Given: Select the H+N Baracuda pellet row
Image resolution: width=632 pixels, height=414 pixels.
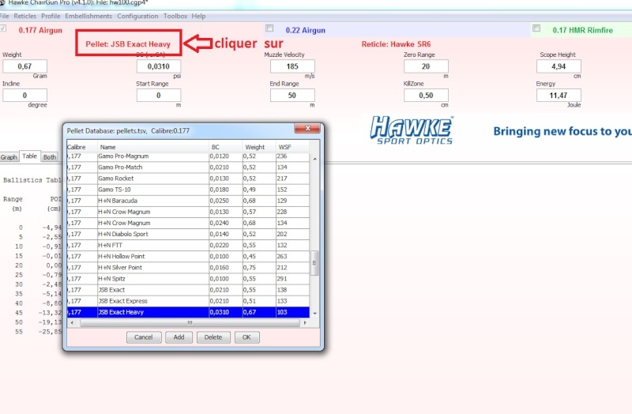Looking at the screenshot, I should point(188,201).
